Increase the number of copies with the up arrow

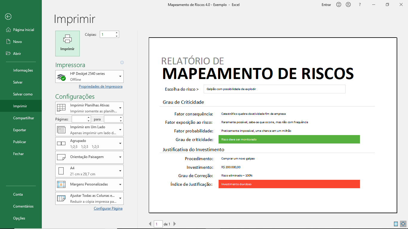pyautogui.click(x=116, y=33)
